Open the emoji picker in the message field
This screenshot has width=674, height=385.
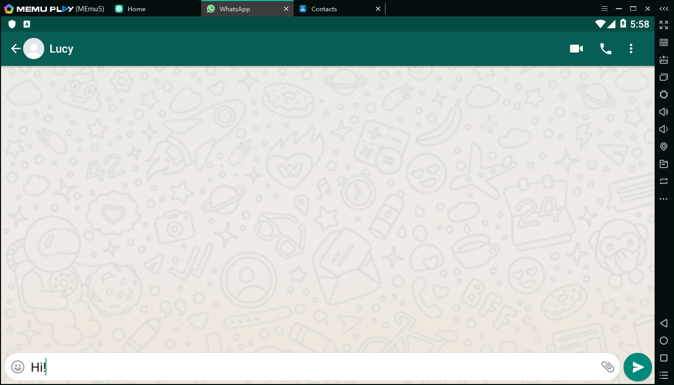coord(17,367)
